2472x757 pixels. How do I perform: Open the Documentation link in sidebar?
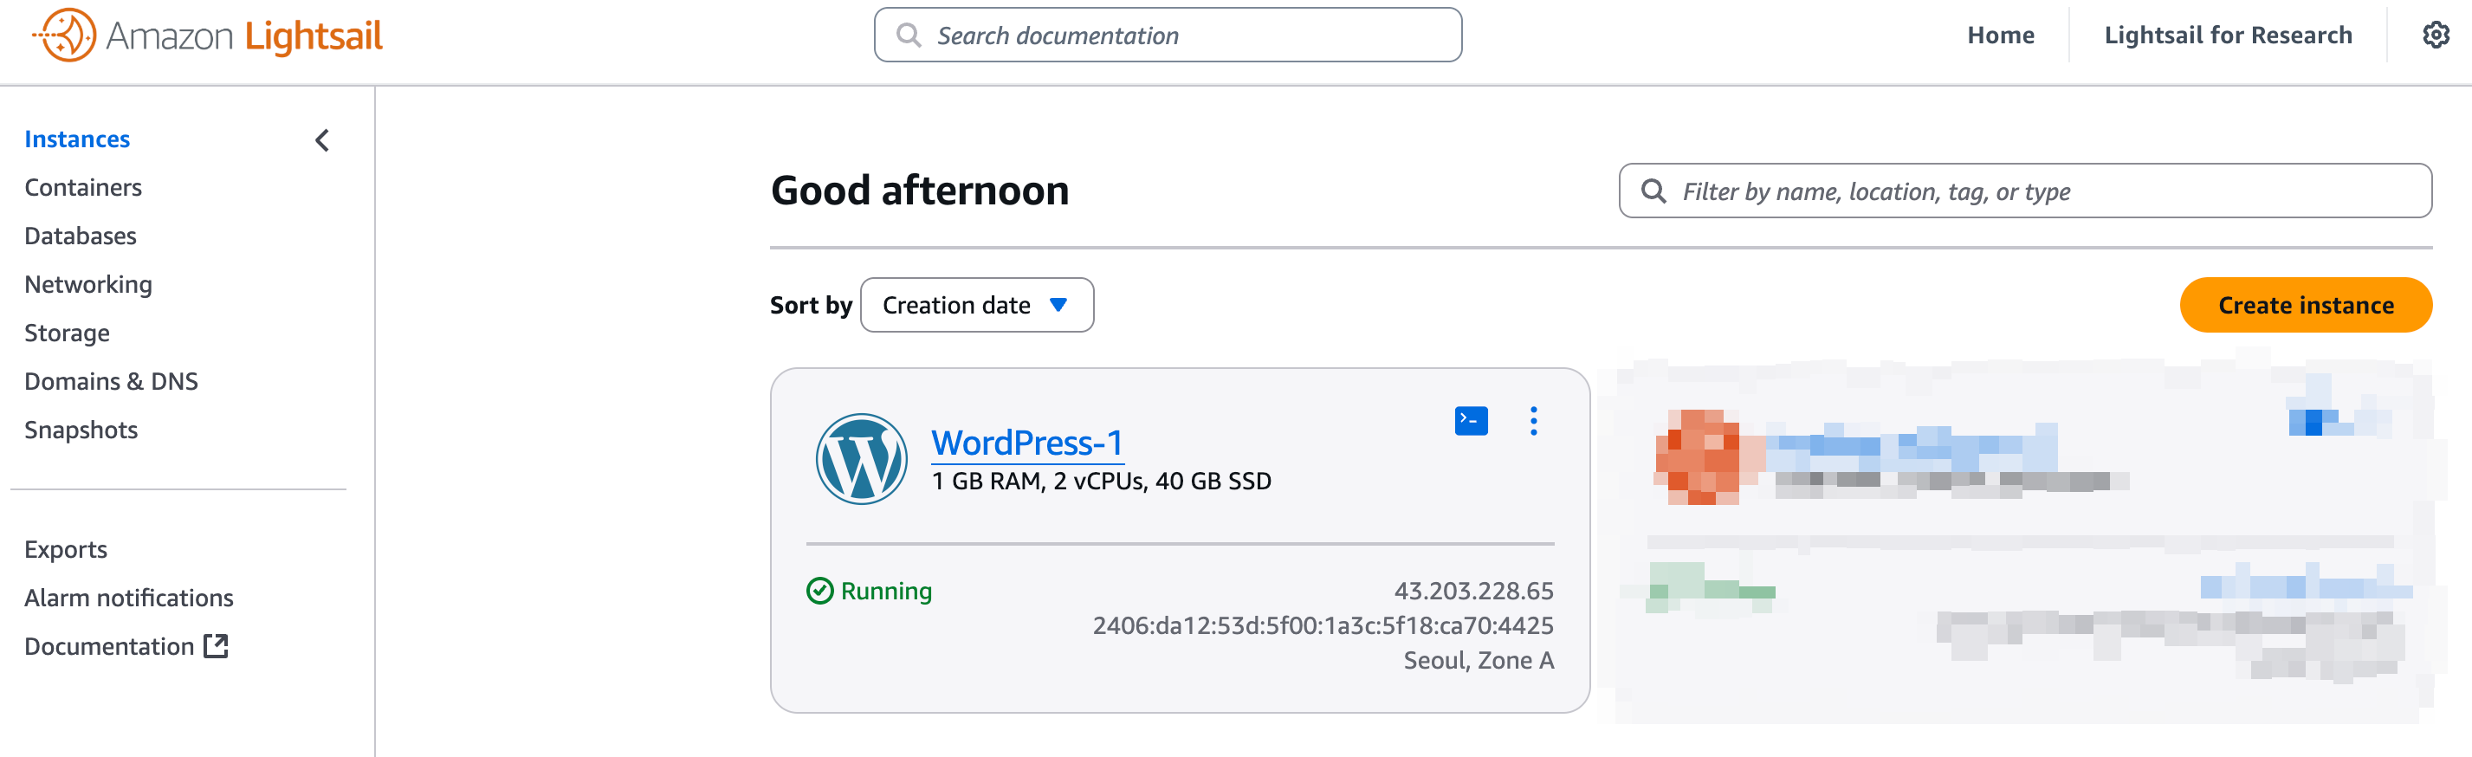click(x=126, y=646)
